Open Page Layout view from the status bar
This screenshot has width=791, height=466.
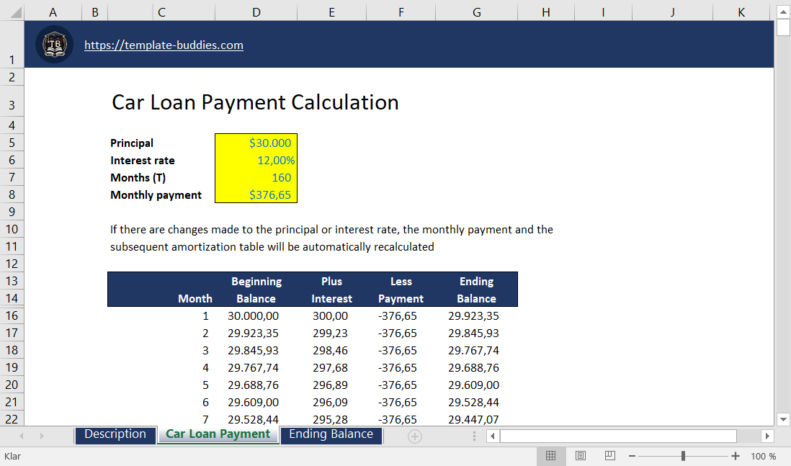(x=581, y=456)
